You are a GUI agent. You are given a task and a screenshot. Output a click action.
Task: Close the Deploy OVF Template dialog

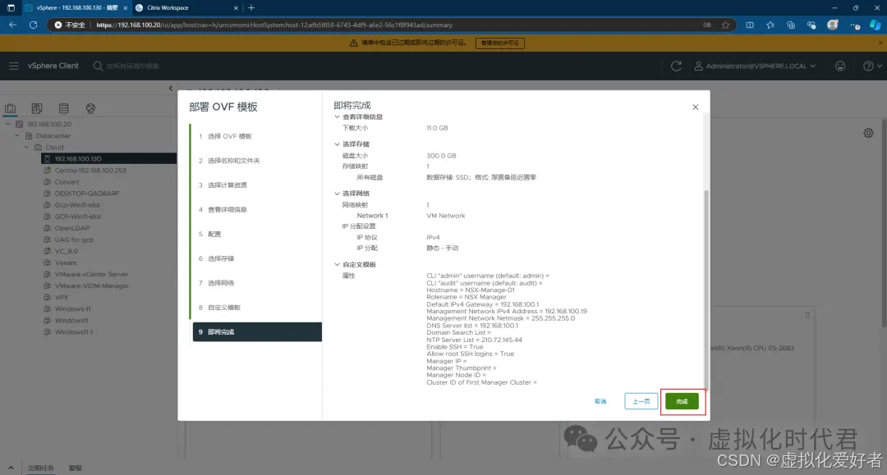tap(696, 107)
